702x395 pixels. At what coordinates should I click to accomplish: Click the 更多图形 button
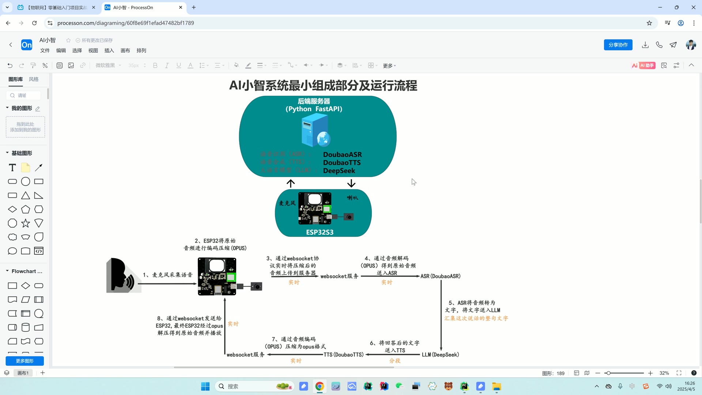pyautogui.click(x=25, y=361)
